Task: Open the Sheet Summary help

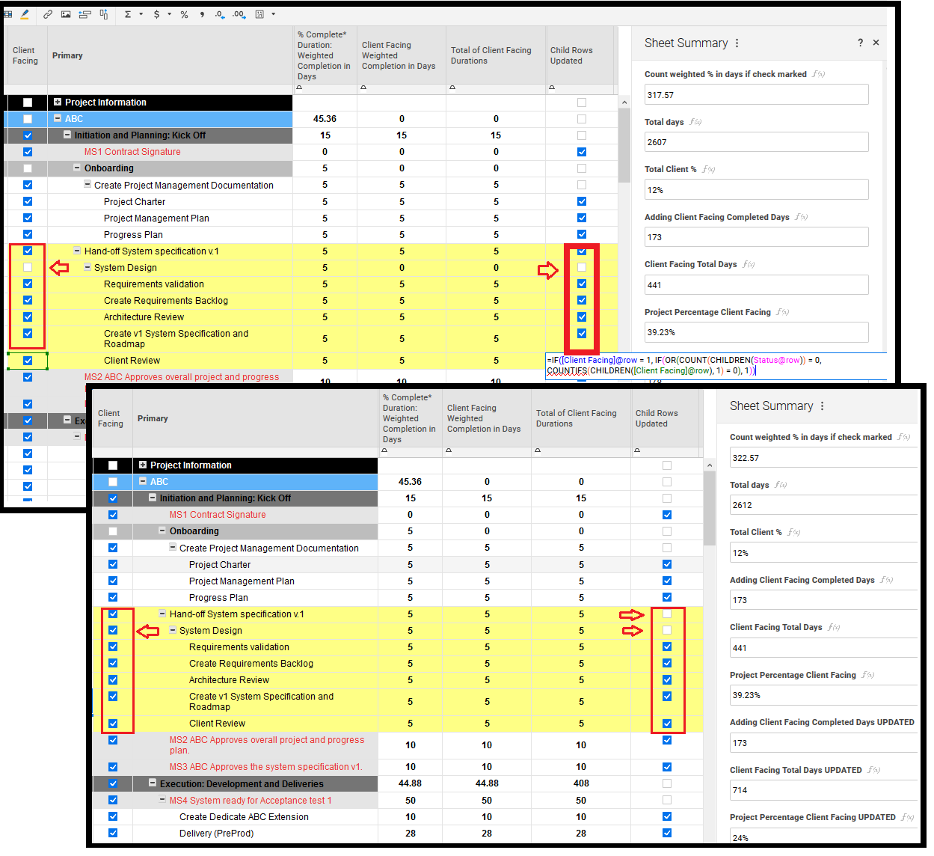Action: coord(860,42)
